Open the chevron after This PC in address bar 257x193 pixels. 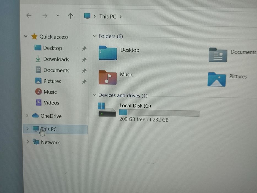pyautogui.click(x=121, y=17)
